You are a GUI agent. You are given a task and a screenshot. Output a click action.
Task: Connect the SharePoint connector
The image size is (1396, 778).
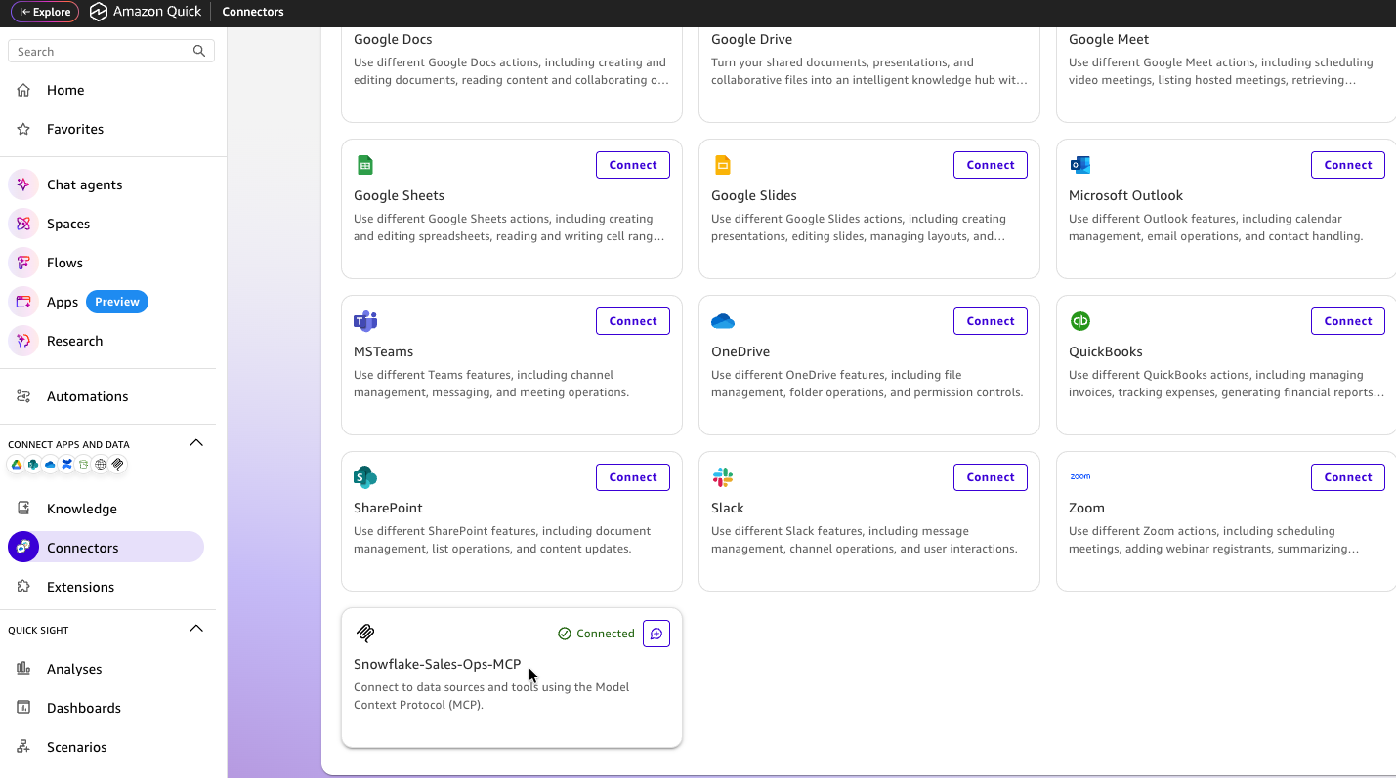633,477
